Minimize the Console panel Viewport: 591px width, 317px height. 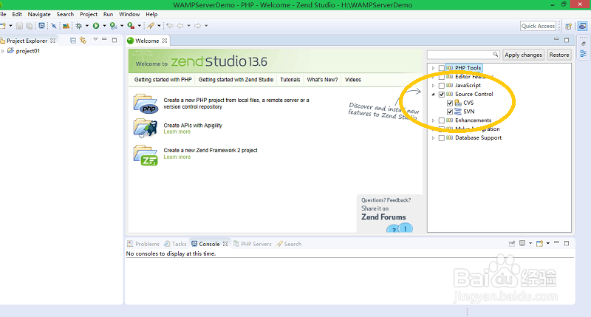(x=556, y=243)
